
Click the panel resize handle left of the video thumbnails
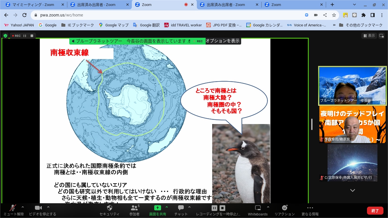click(x=312, y=124)
